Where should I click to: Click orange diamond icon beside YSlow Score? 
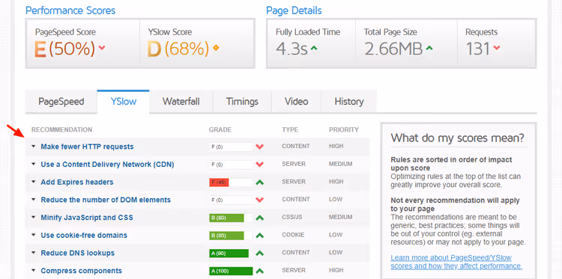[216, 48]
